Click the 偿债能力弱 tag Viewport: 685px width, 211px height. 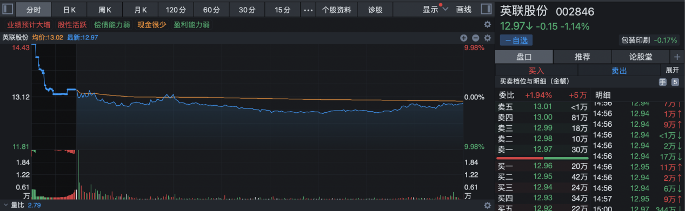pyautogui.click(x=112, y=25)
